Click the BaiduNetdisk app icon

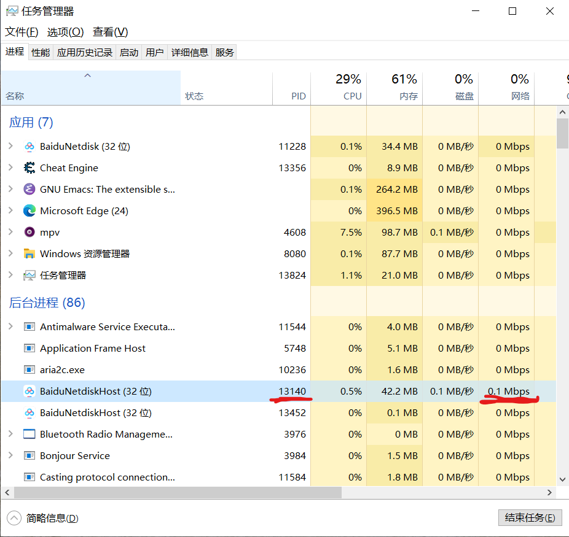pyautogui.click(x=29, y=147)
